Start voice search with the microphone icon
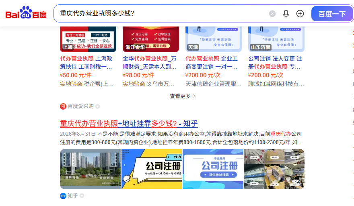The height and width of the screenshot is (206, 354). [286, 14]
